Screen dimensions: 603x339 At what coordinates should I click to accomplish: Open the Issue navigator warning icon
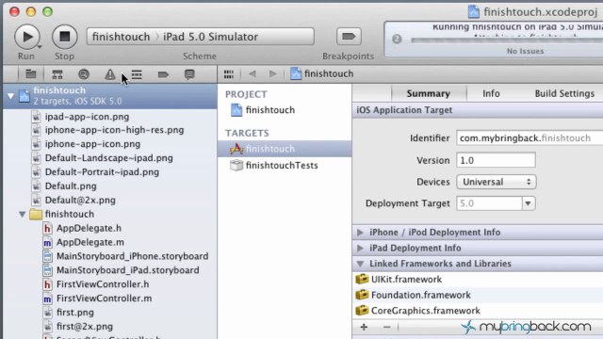point(110,74)
